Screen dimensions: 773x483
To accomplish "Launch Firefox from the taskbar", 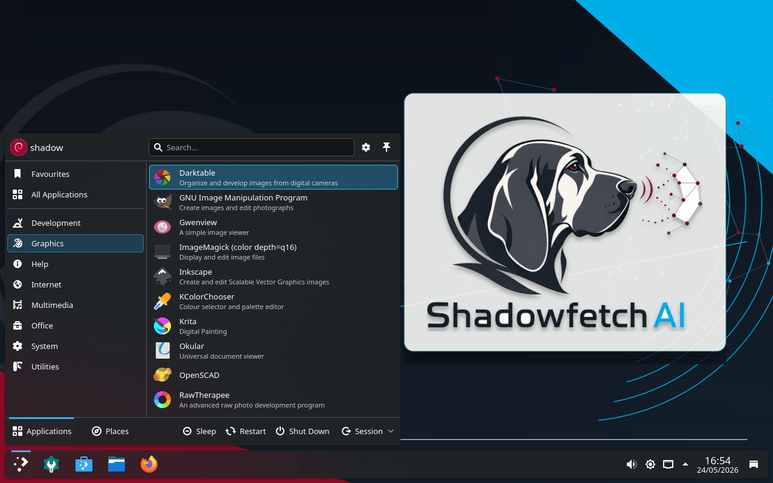I will (x=149, y=464).
